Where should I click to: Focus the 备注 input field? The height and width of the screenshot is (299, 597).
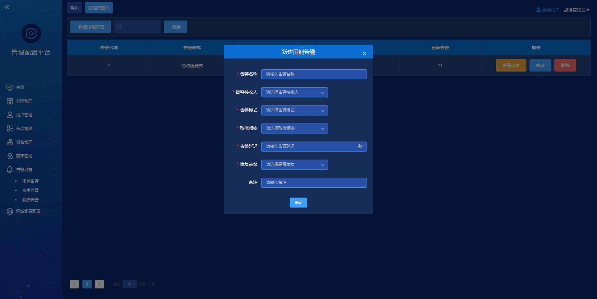click(314, 183)
